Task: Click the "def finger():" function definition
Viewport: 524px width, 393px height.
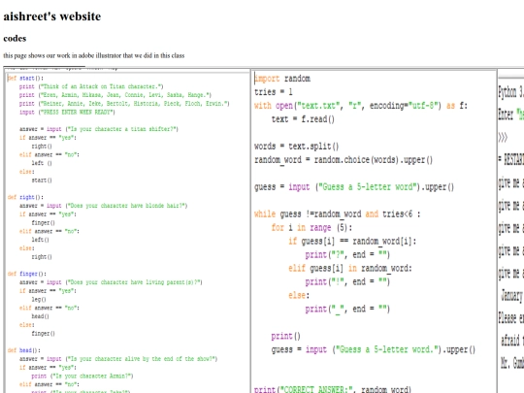Action: (x=27, y=274)
